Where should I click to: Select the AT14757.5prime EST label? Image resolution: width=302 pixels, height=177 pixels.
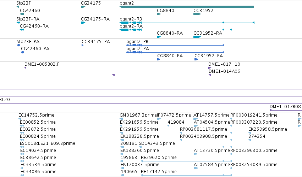point(212,115)
